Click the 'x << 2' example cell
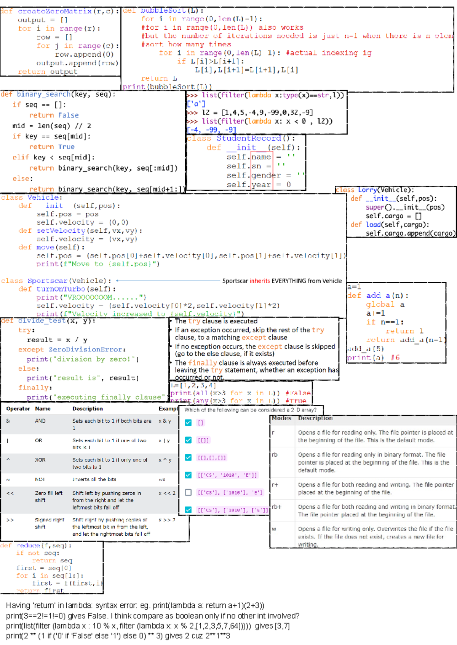The height and width of the screenshot is (645, 457). 167,493
